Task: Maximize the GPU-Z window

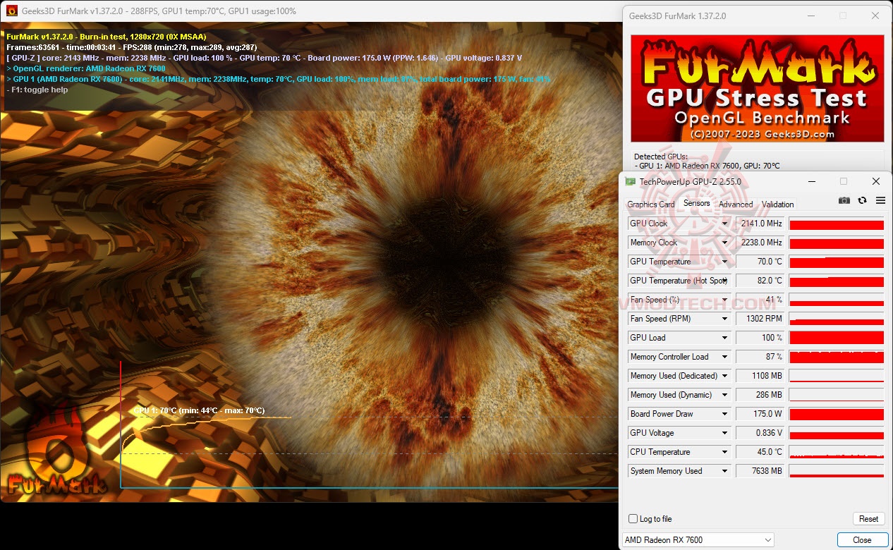Action: [x=843, y=181]
